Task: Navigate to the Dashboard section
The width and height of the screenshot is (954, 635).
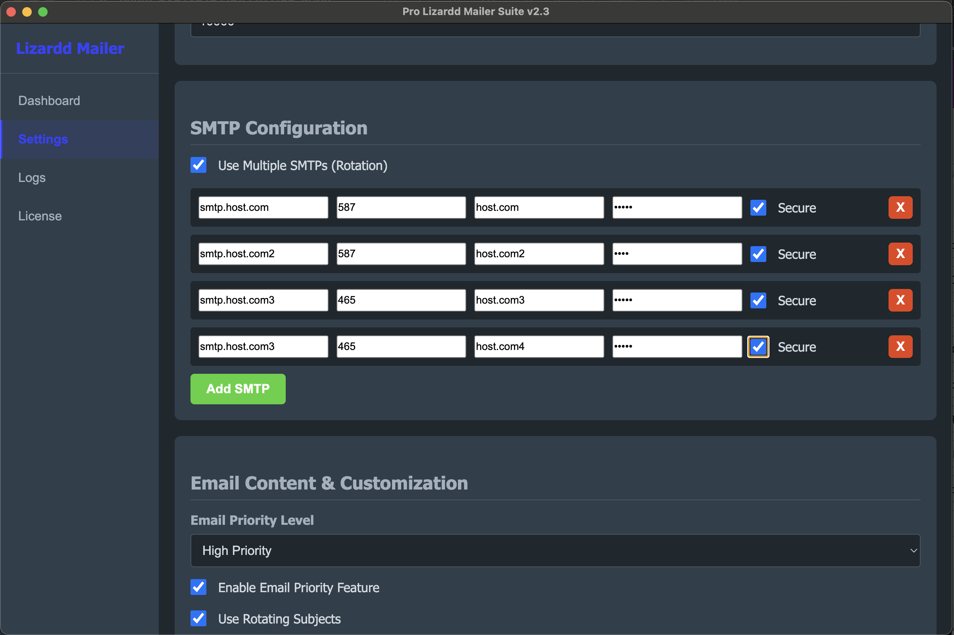Action: (x=49, y=100)
